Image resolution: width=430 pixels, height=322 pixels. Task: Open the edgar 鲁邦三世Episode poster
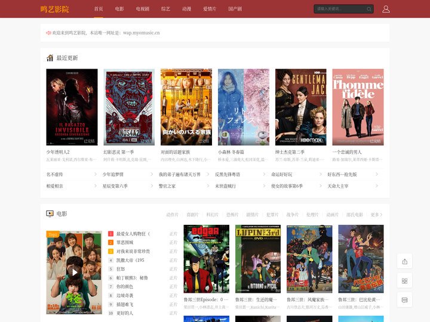pyautogui.click(x=207, y=259)
